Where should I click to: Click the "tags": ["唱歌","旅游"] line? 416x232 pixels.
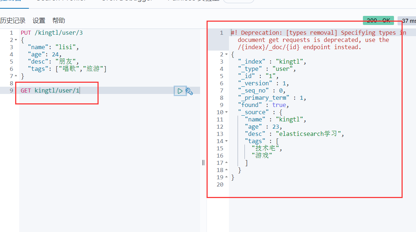[x=67, y=69]
